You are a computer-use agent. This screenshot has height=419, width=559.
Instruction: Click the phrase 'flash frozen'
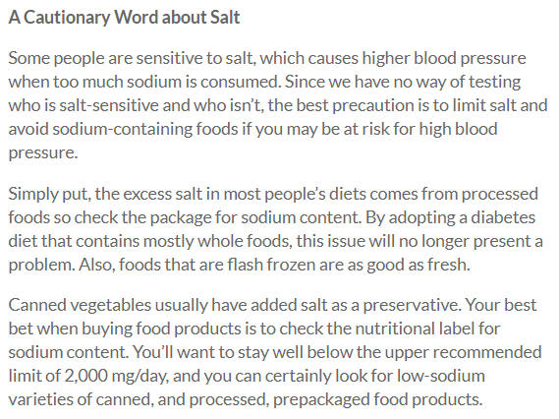(x=271, y=265)
